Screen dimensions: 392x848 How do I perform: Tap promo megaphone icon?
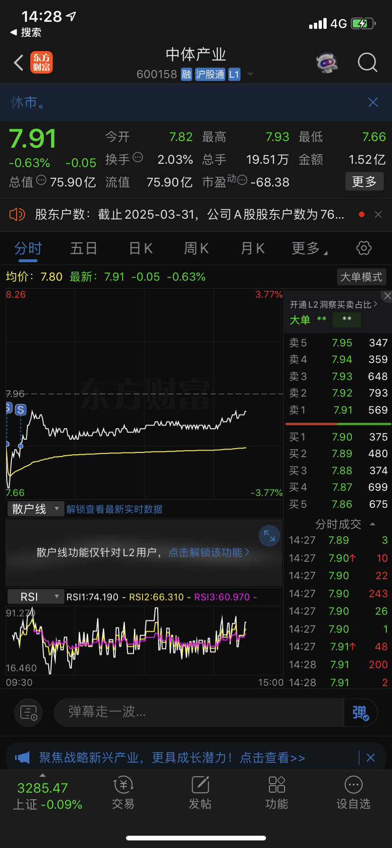point(22,758)
